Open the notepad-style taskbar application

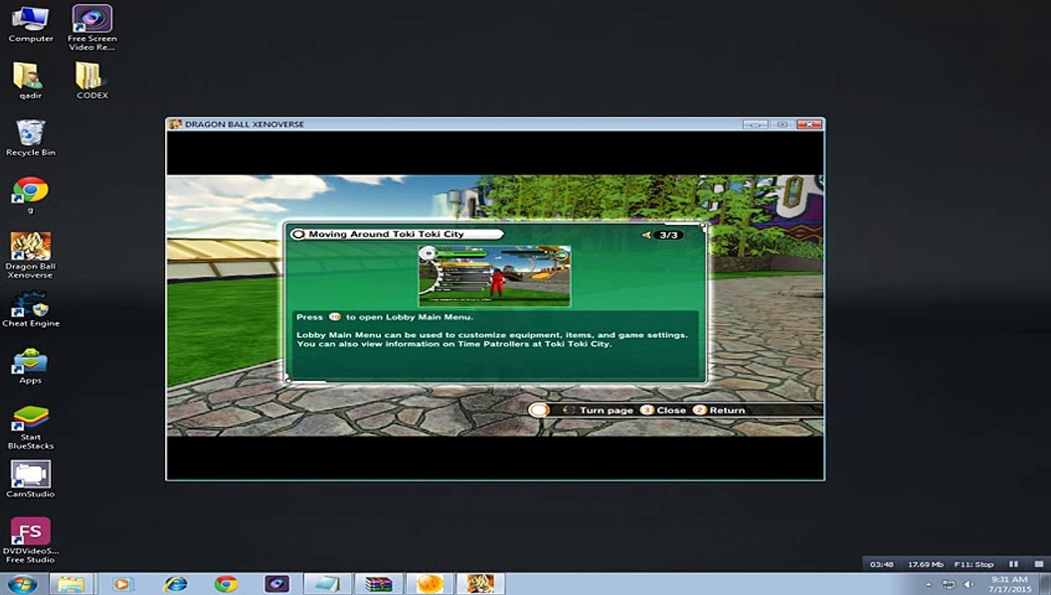click(327, 583)
